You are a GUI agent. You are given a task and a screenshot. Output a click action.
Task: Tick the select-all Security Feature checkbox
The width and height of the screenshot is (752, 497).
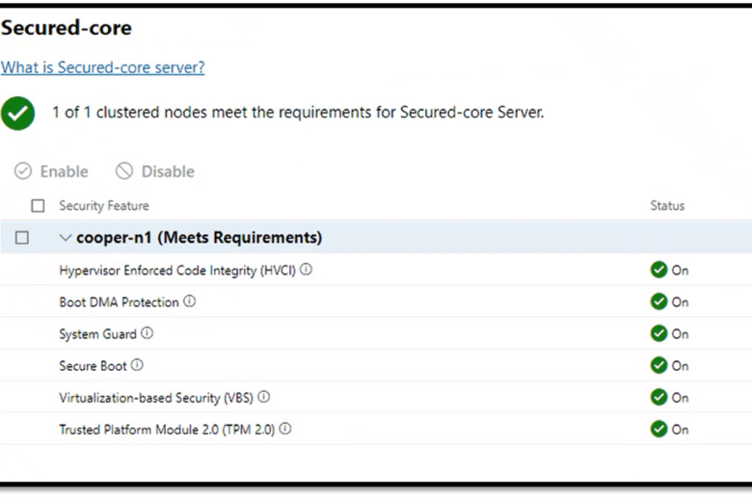pos(38,205)
